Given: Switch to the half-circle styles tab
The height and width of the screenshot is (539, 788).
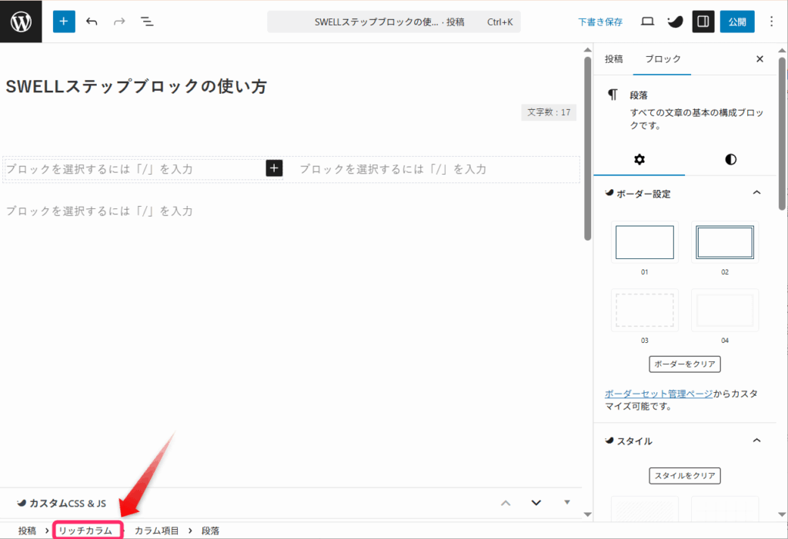Looking at the screenshot, I should pos(730,159).
